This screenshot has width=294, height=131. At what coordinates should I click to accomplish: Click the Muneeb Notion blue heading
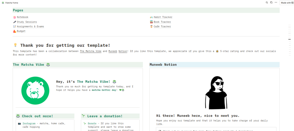pyautogui.click(x=163, y=65)
